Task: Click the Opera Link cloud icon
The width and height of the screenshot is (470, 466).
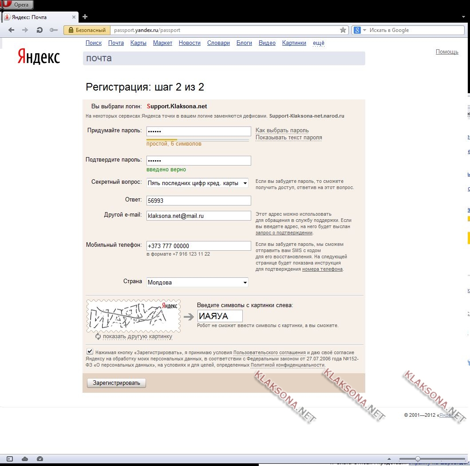Action: click(x=25, y=459)
